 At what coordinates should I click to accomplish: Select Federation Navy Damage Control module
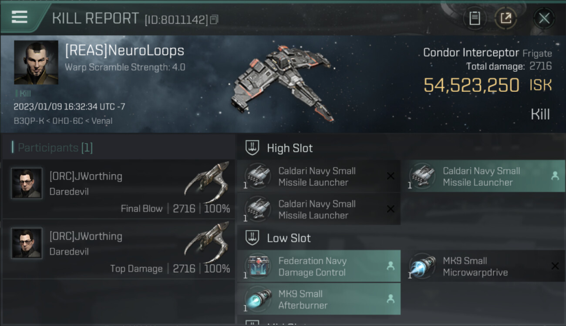319,266
